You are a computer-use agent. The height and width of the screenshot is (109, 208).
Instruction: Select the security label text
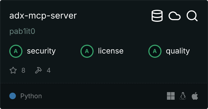(x=41, y=51)
